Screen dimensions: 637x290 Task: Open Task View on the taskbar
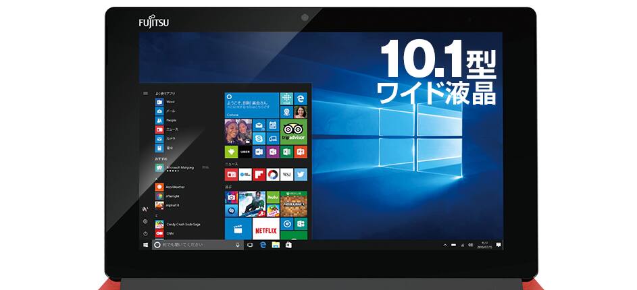[x=250, y=245]
